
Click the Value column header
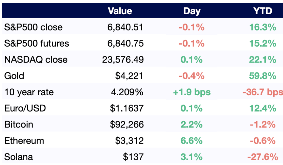tap(120, 11)
